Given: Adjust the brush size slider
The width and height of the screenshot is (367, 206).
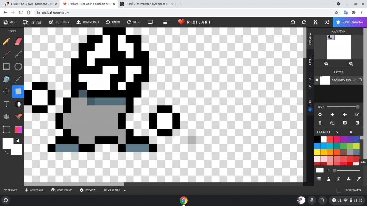Looking at the screenshot, I should pos(347,171).
